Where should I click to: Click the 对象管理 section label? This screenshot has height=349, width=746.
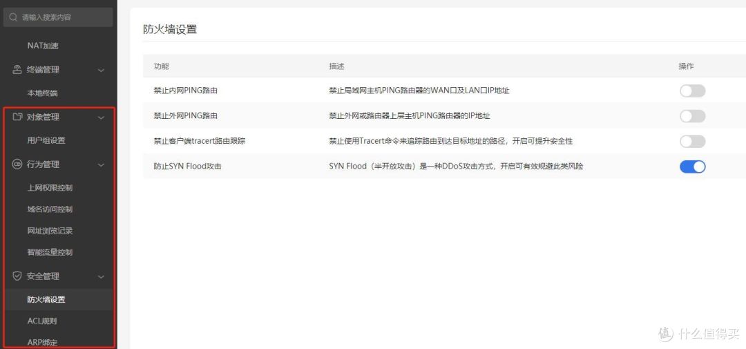click(x=43, y=117)
